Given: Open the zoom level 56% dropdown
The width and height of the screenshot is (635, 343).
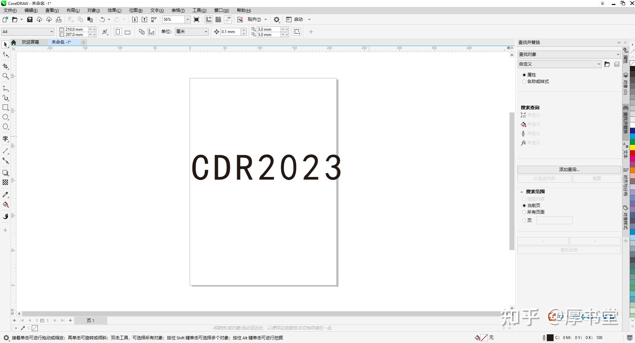Looking at the screenshot, I should tap(187, 20).
